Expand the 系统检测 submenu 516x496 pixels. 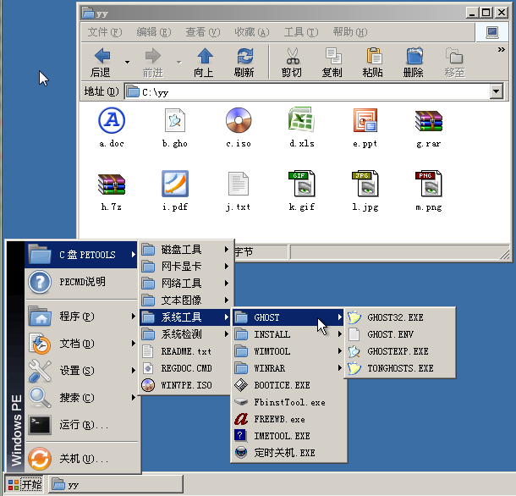coord(185,334)
